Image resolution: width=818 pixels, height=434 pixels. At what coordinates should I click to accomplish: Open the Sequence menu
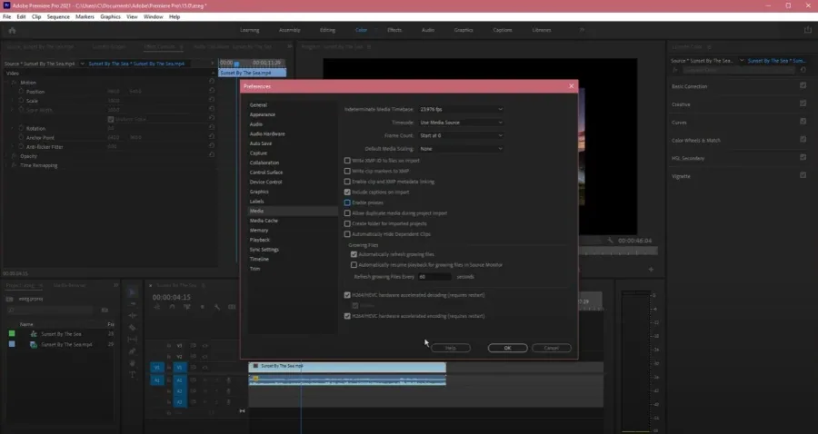[x=58, y=16]
